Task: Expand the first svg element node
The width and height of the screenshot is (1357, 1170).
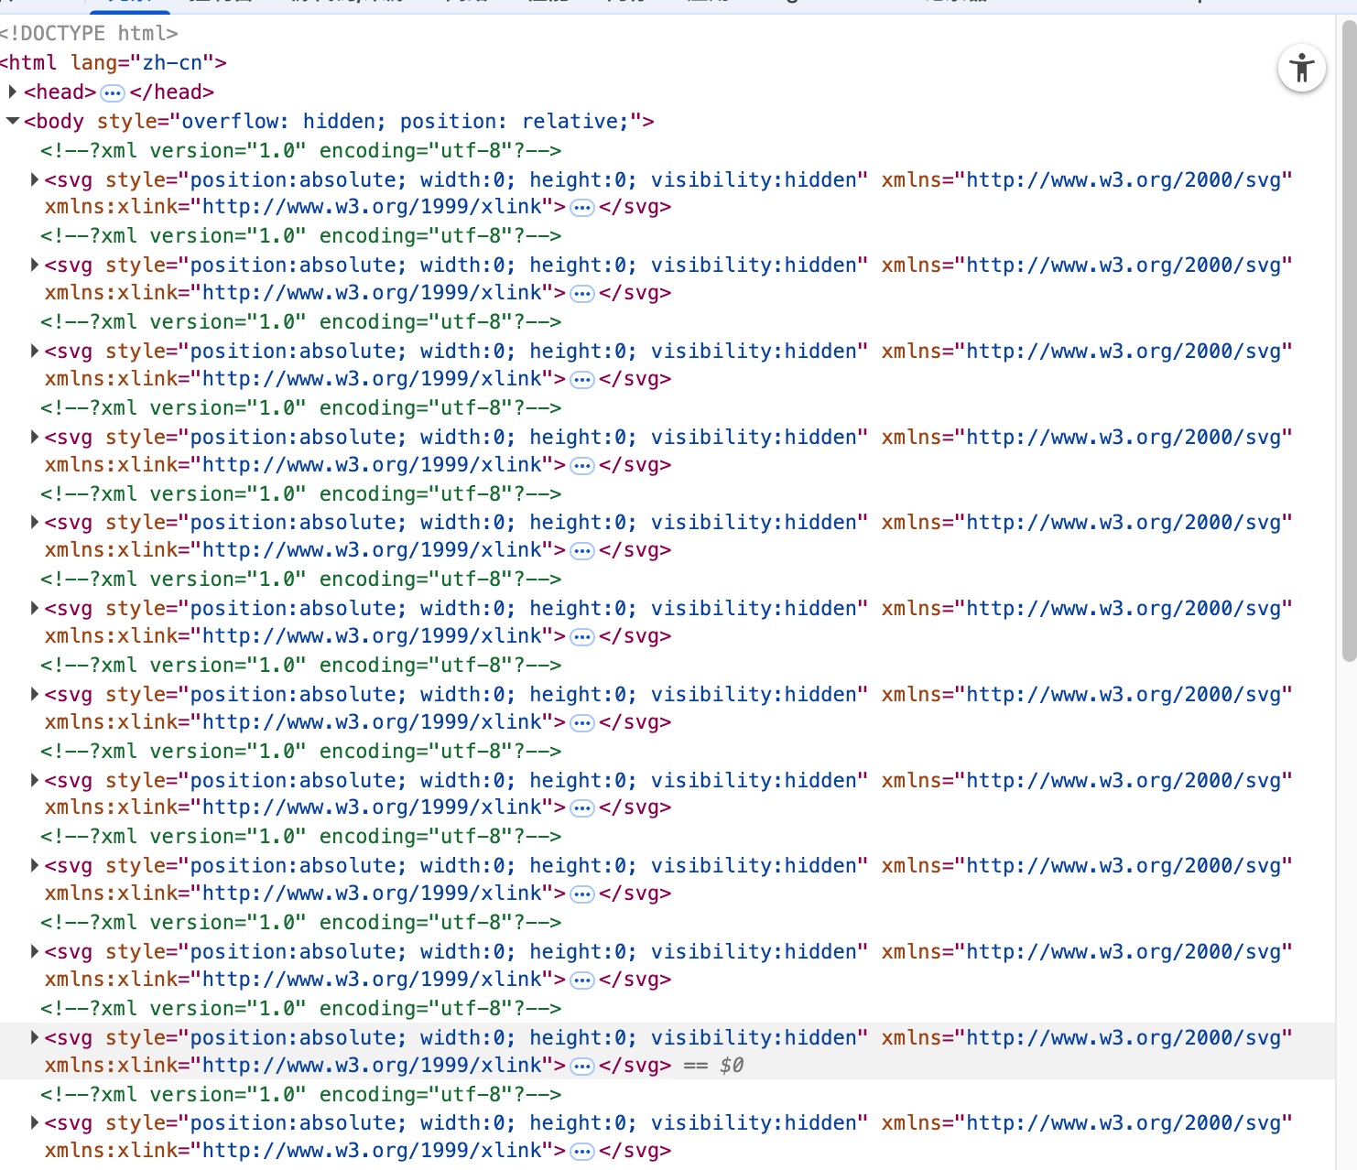Action: point(35,179)
